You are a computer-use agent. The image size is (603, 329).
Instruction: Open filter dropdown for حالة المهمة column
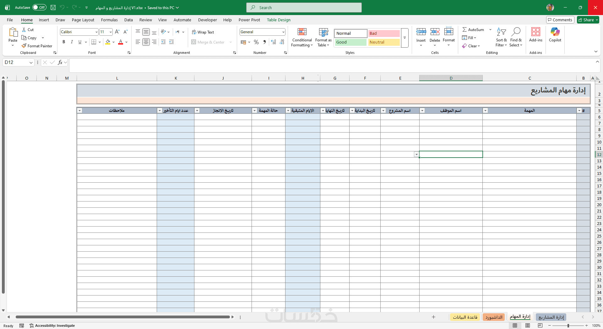[254, 111]
